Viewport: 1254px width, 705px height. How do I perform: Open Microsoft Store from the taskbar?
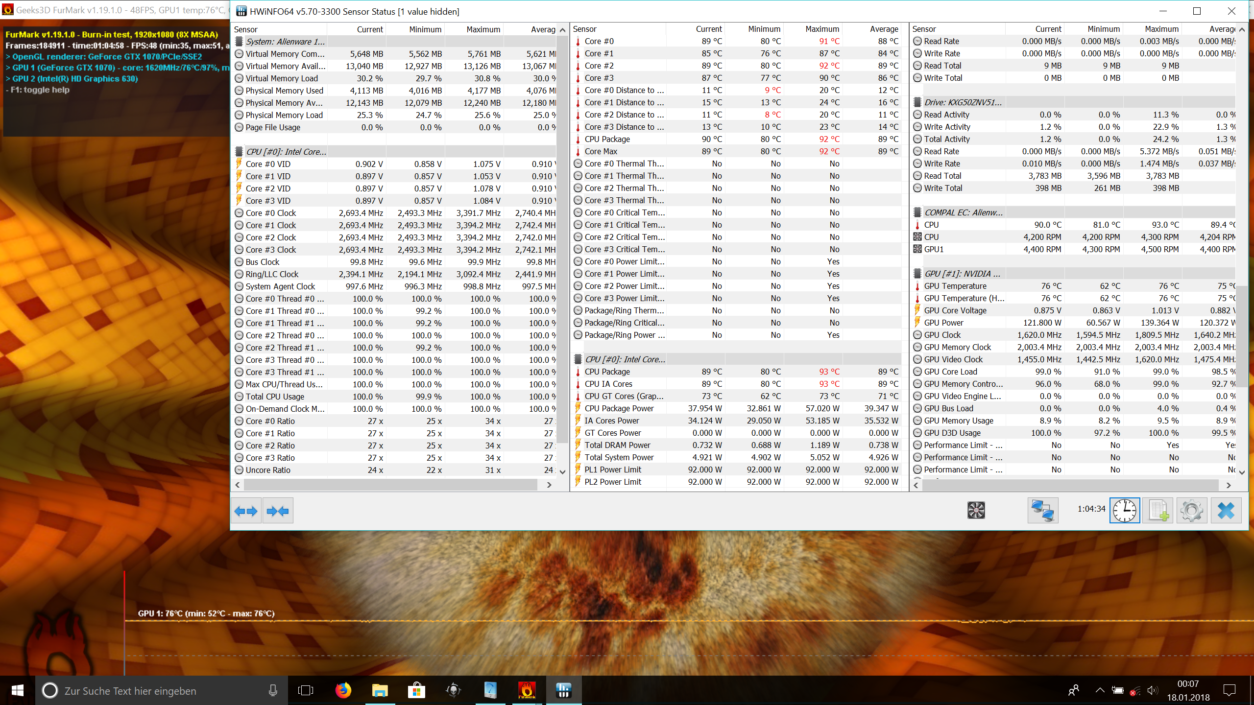point(416,690)
